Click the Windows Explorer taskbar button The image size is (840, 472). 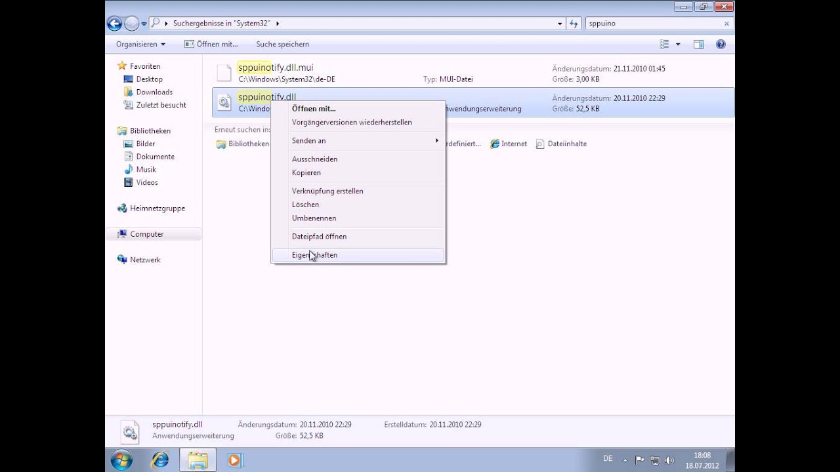click(198, 460)
